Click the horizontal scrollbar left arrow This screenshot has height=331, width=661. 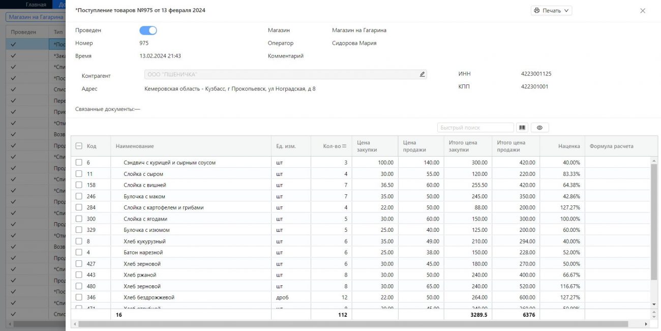[x=75, y=324]
